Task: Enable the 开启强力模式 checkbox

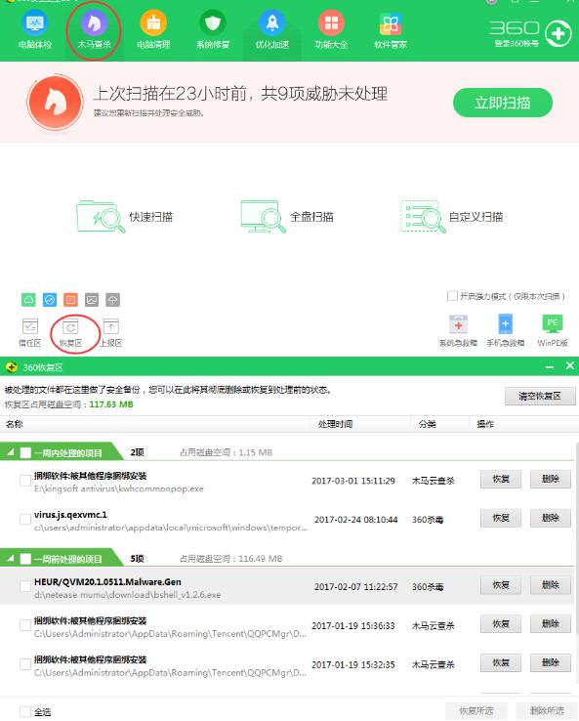Action: pyautogui.click(x=452, y=296)
